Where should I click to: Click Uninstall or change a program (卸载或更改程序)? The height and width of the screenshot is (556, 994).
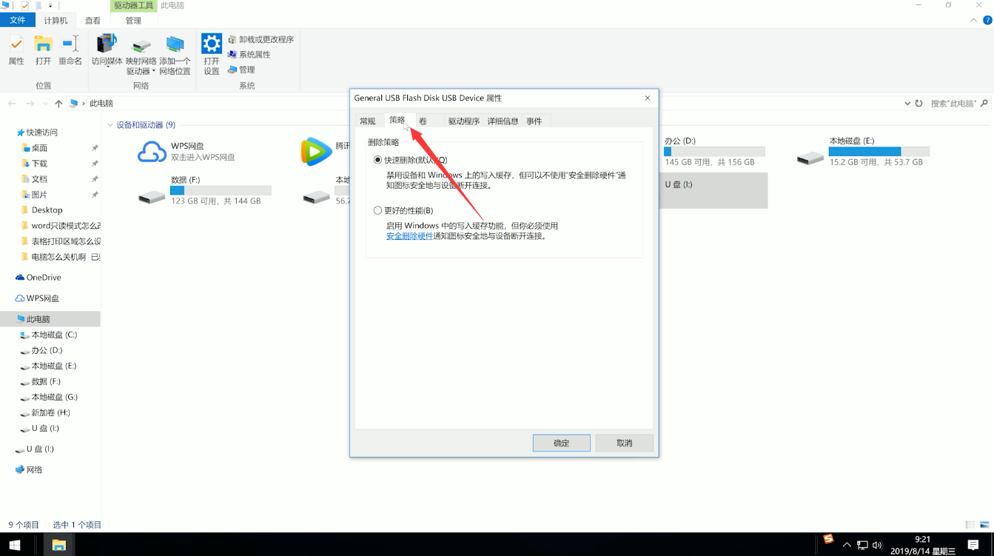pos(261,39)
